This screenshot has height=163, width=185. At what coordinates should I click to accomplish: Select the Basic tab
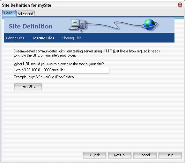pyautogui.click(x=8, y=13)
